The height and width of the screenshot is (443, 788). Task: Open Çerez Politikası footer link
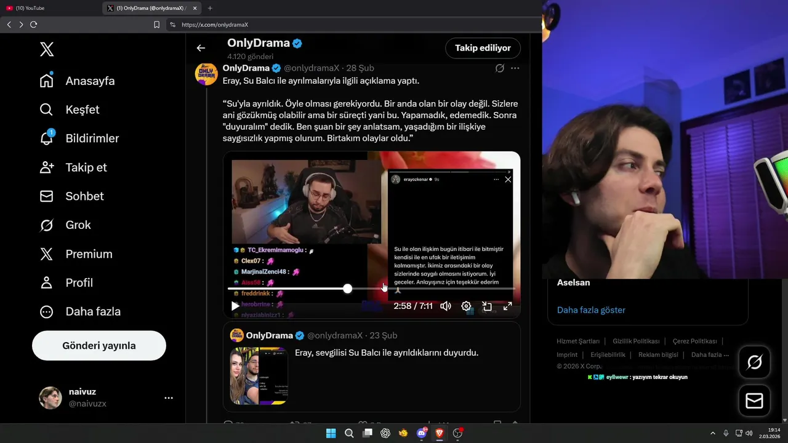(x=694, y=341)
